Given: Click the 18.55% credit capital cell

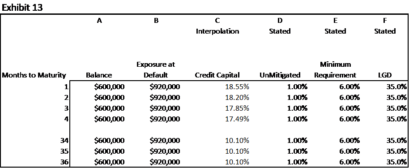Looking at the screenshot, I should coord(237,87).
